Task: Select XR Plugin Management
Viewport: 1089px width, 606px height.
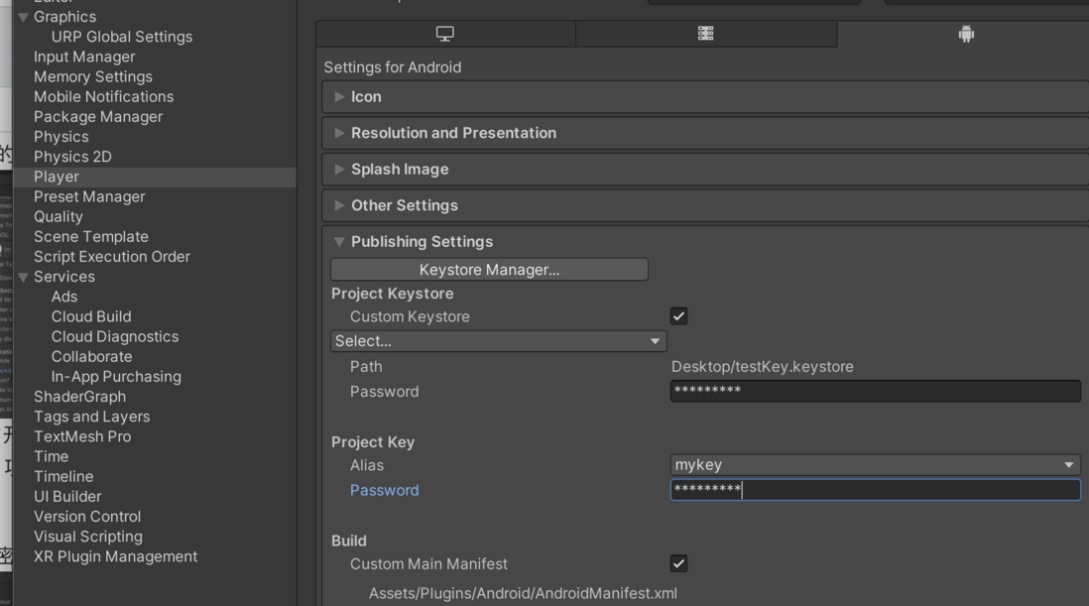Action: pos(114,556)
